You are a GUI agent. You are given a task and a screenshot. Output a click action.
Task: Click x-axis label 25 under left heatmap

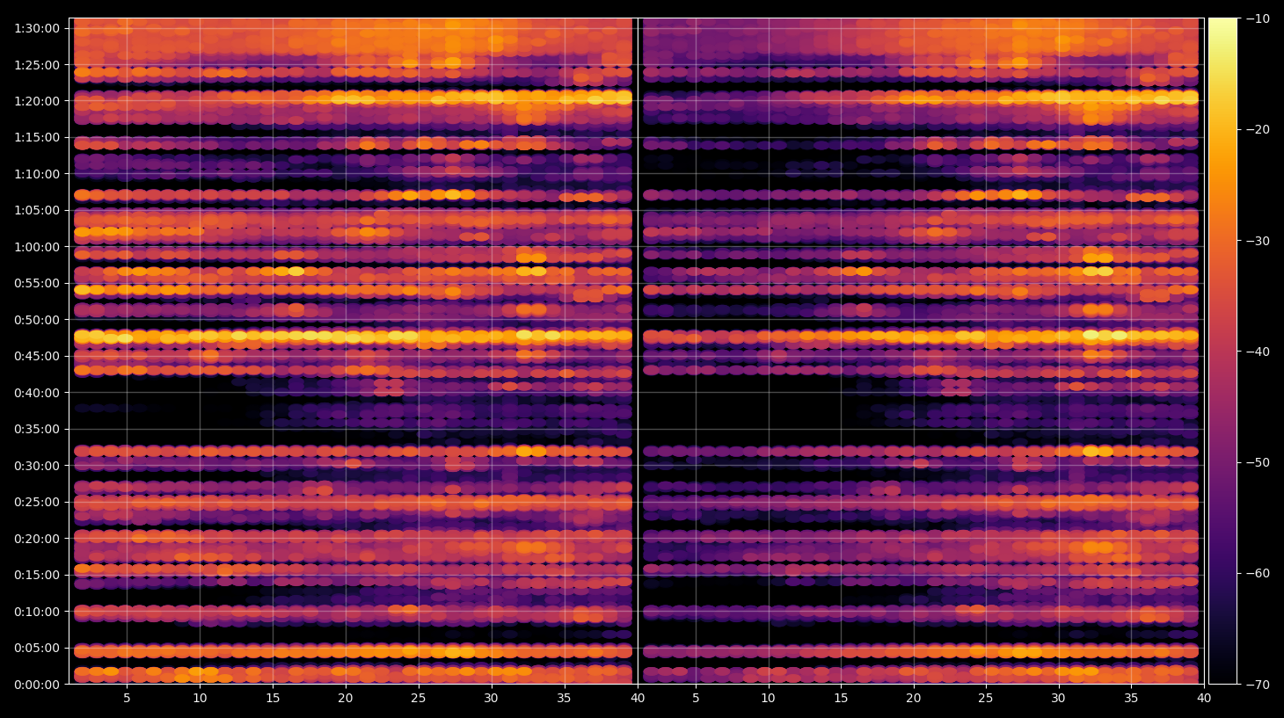coord(418,699)
